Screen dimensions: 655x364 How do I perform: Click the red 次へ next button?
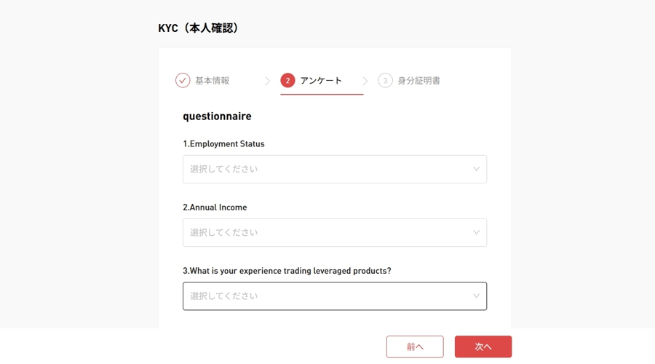click(483, 347)
